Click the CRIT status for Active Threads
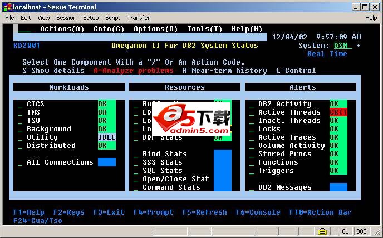383x238 pixels. (x=338, y=112)
